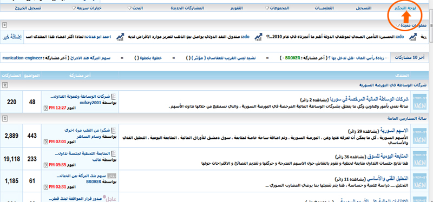
Task: Click the "آخر مشاركة" column header
Action: pos(80,76)
